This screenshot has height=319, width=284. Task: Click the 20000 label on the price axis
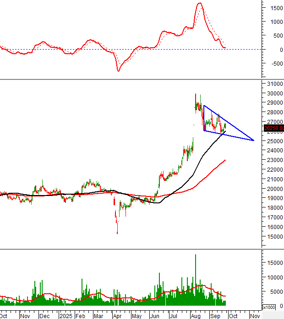tap(273, 189)
